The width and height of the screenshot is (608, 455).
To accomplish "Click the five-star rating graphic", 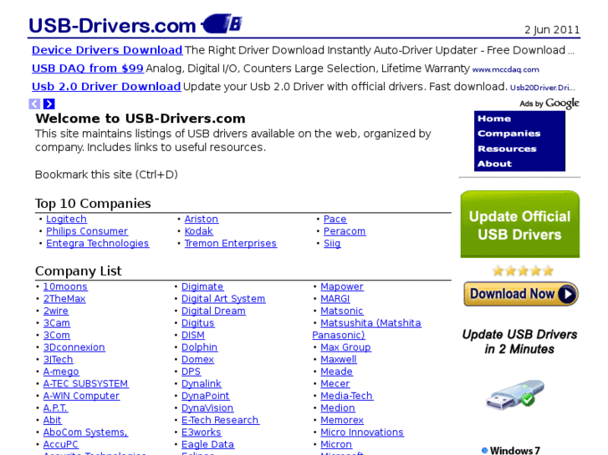I will (x=523, y=270).
